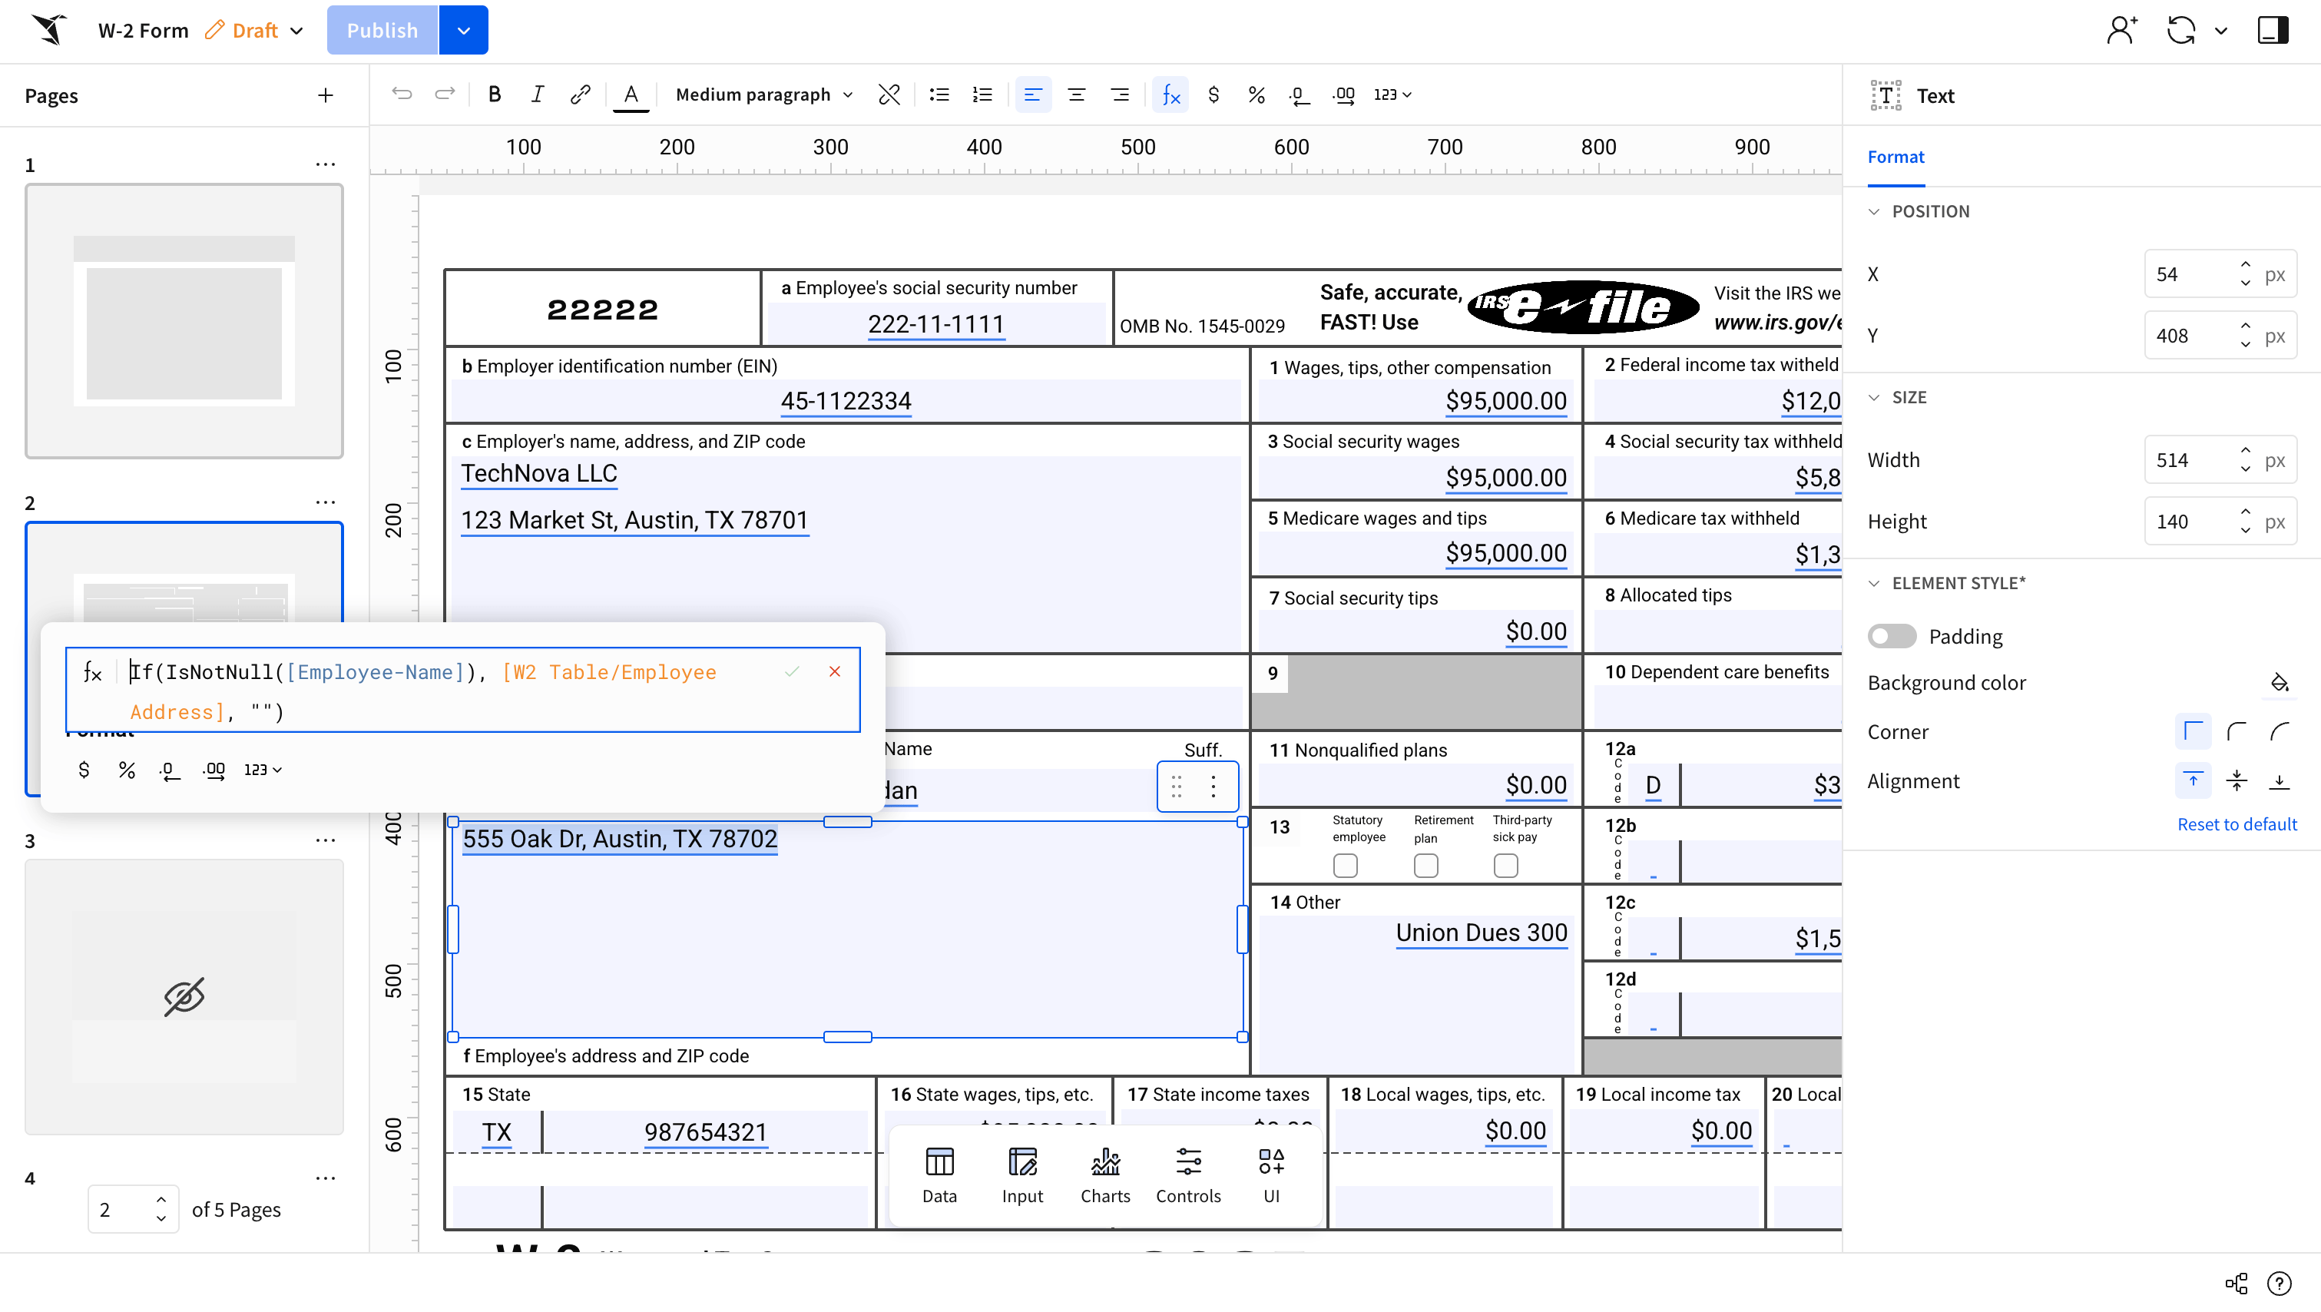Switch to the Format tab
The height and width of the screenshot is (1312, 2321).
(x=1895, y=157)
